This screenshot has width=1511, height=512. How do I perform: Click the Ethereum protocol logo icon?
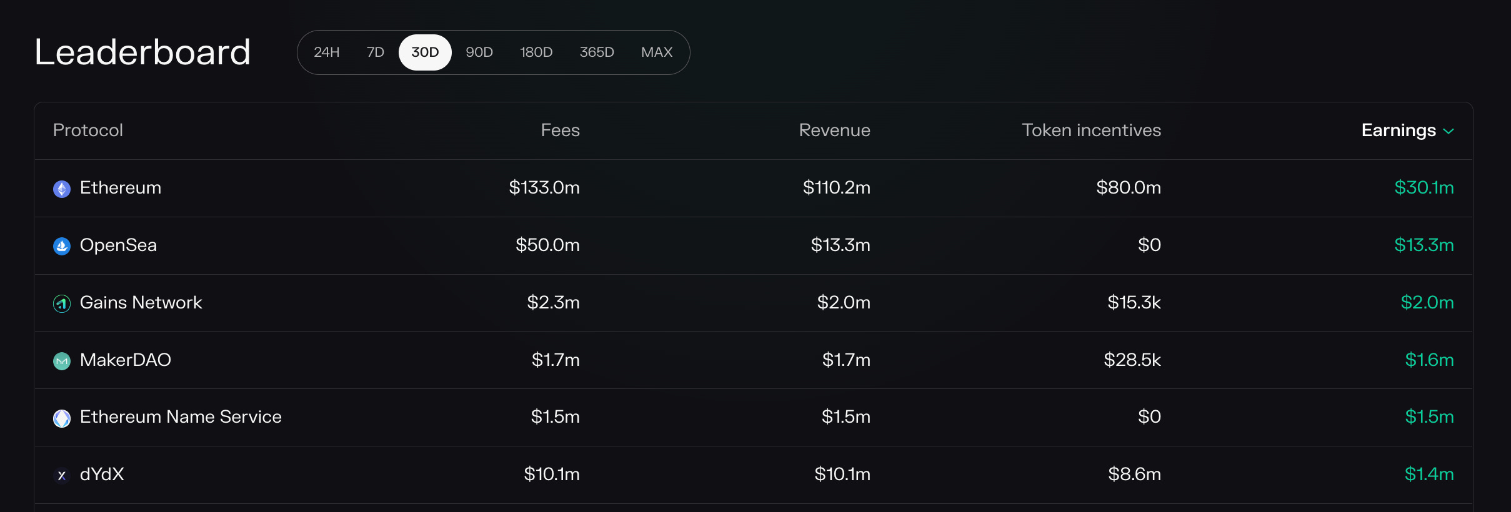coord(62,189)
